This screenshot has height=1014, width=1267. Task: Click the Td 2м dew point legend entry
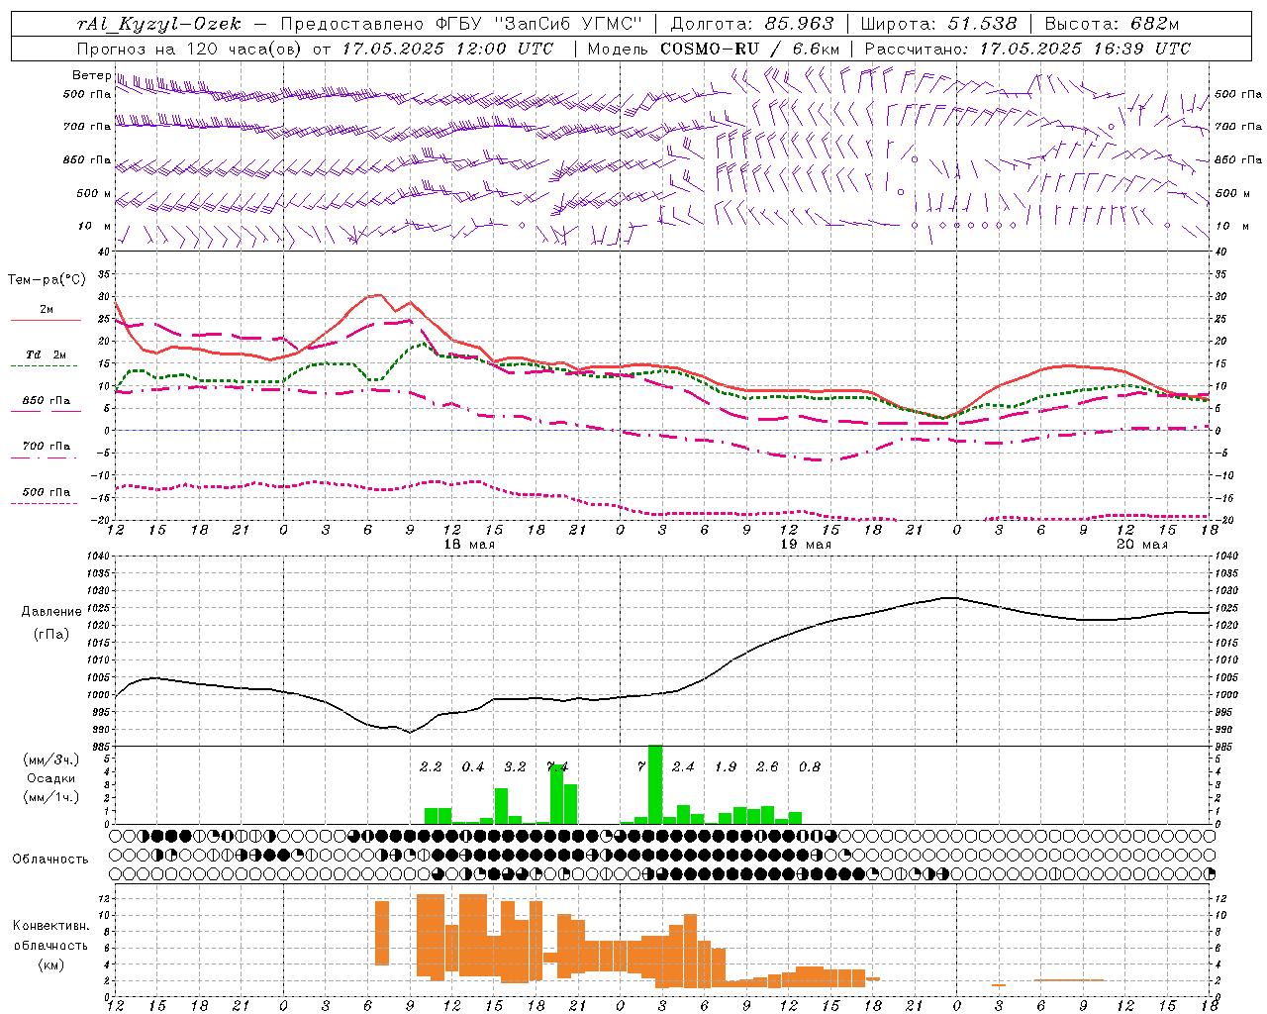47,355
